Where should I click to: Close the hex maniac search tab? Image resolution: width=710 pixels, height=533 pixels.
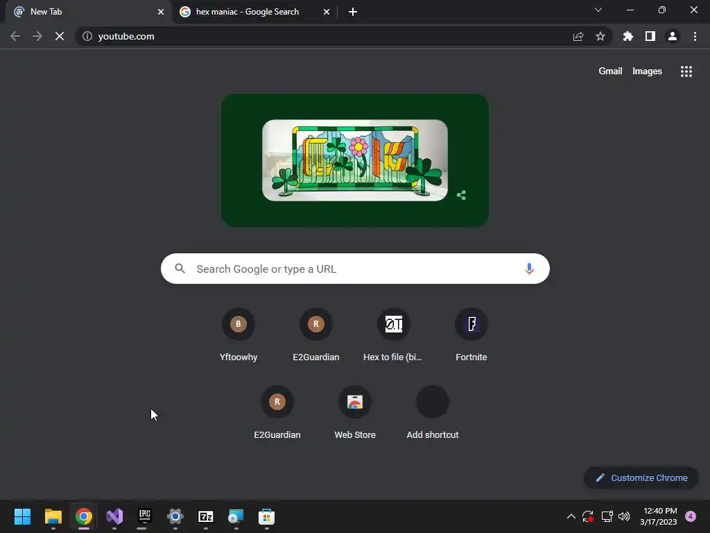(327, 12)
